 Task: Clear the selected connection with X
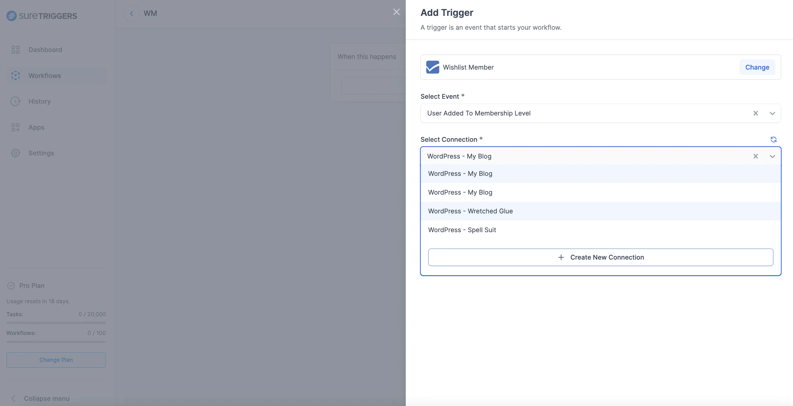755,157
